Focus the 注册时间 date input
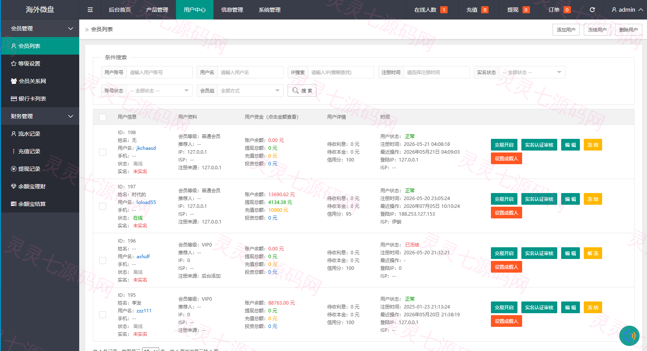647x351 pixels. (436, 72)
